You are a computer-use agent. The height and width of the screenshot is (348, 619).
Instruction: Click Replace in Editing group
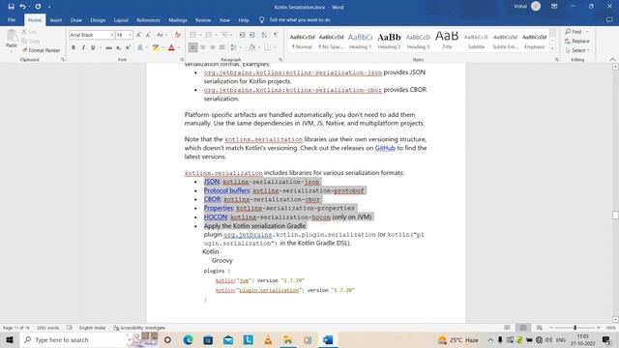point(577,41)
